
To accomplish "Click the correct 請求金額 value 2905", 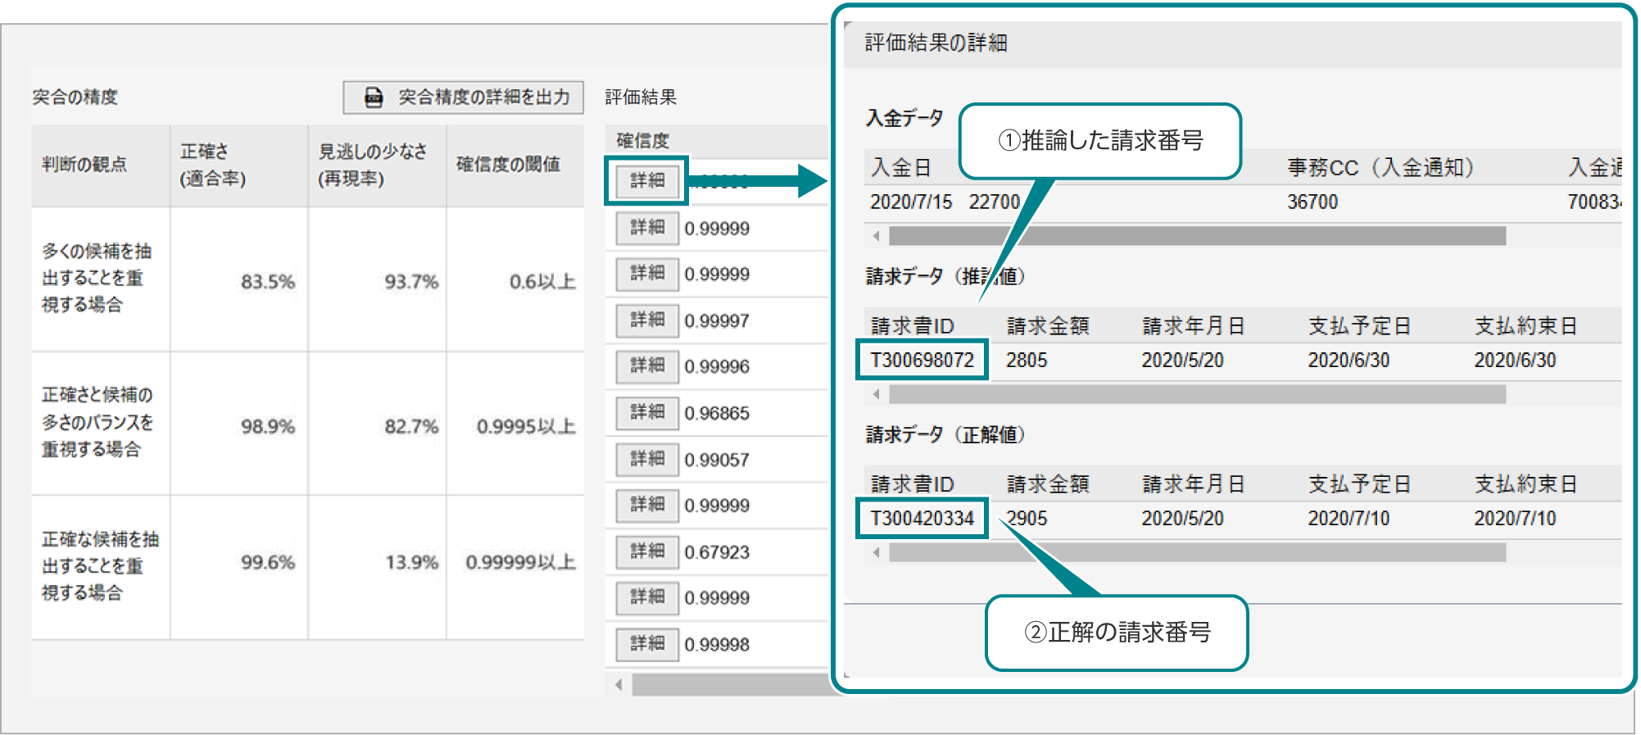I will click(1027, 518).
